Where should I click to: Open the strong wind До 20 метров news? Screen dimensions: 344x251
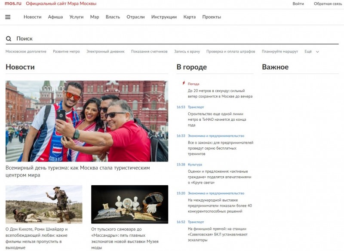(220, 94)
